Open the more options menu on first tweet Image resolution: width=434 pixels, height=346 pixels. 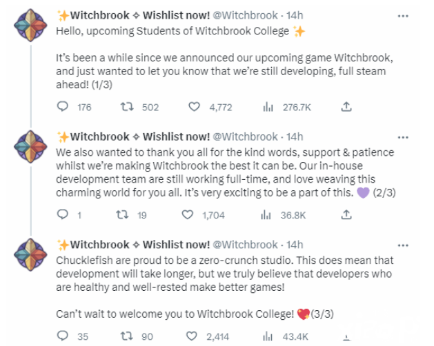pos(403,16)
